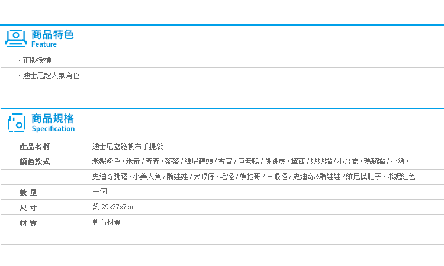Click the 毛怪 style text

click(227, 177)
